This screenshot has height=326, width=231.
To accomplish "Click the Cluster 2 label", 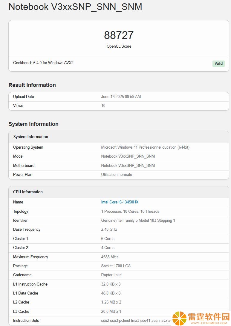I will point(21,248).
